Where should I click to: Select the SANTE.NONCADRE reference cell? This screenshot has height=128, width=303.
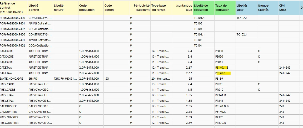[x=11, y=79]
